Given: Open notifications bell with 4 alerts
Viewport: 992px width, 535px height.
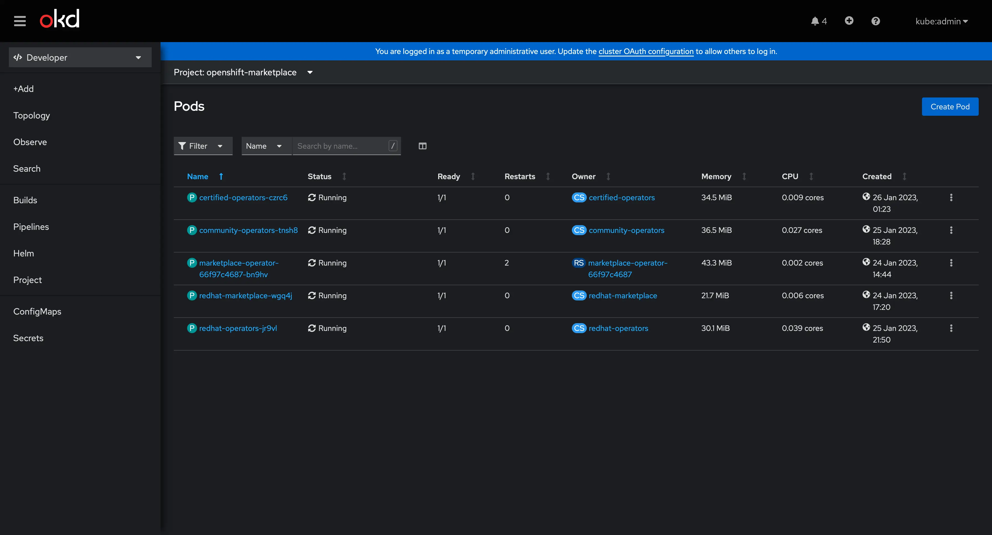Looking at the screenshot, I should [x=819, y=21].
